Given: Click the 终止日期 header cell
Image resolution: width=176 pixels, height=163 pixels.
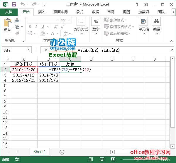Looking at the screenshot, I should pyautogui.click(x=48, y=64).
